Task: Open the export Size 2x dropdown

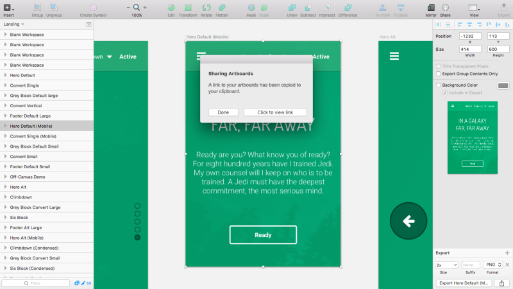Action: pyautogui.click(x=446, y=265)
